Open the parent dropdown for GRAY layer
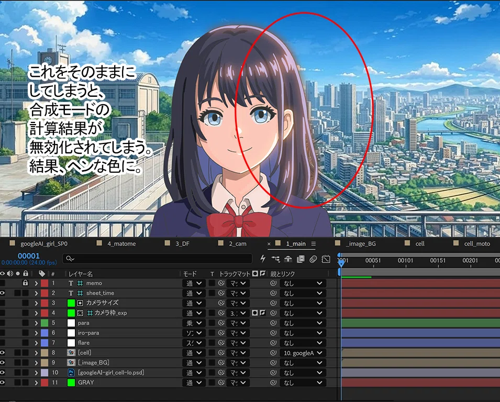 pyautogui.click(x=303, y=383)
